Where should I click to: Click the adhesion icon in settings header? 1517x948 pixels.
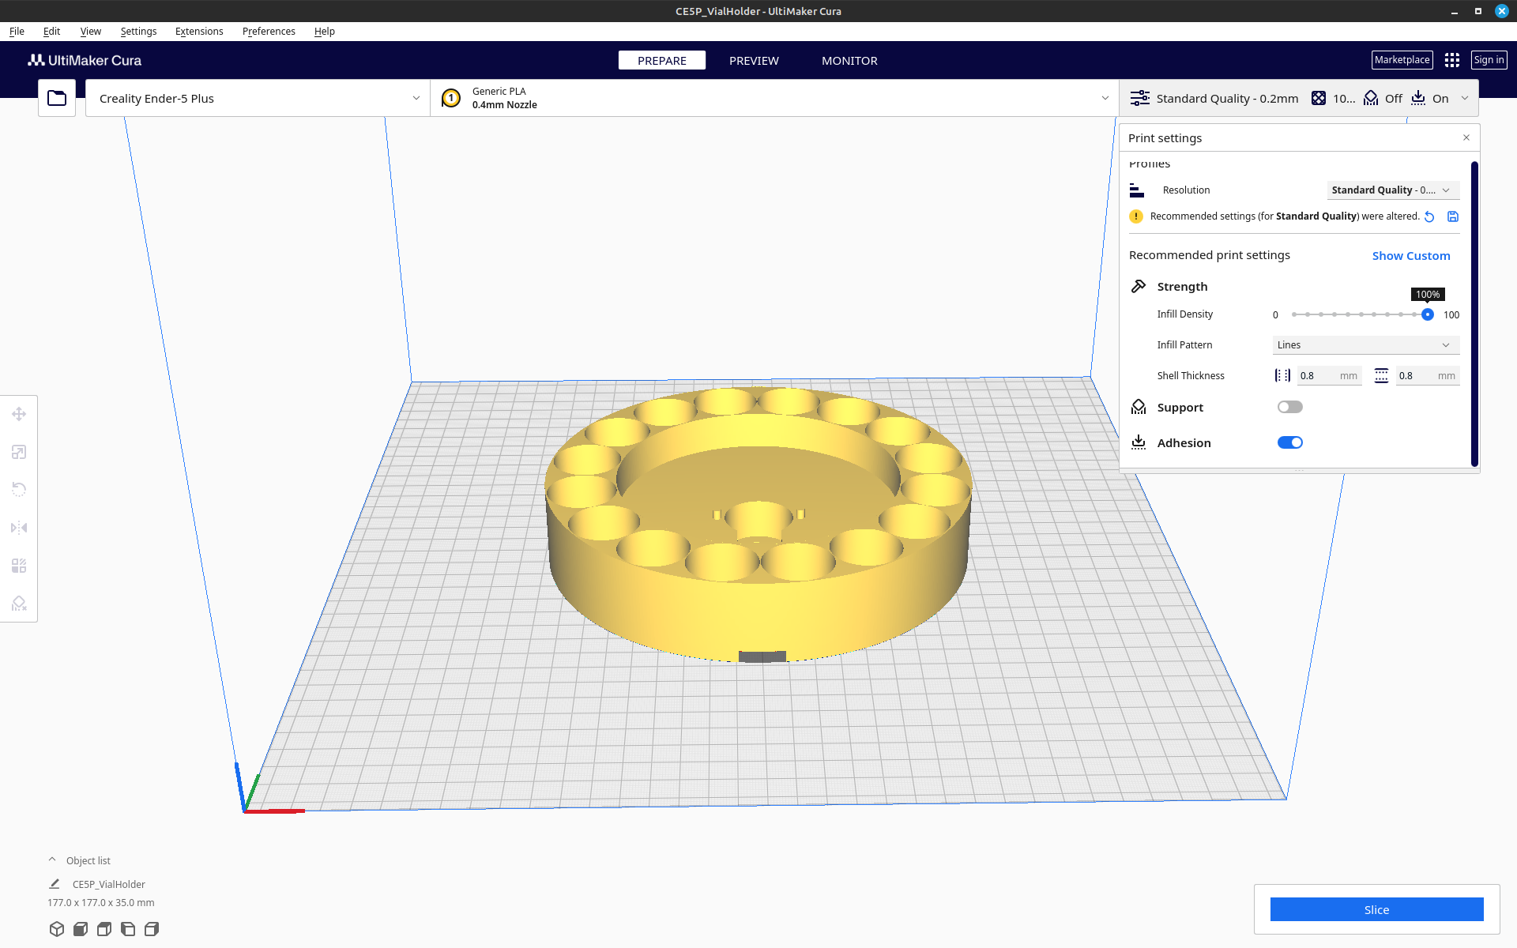pyautogui.click(x=1418, y=98)
